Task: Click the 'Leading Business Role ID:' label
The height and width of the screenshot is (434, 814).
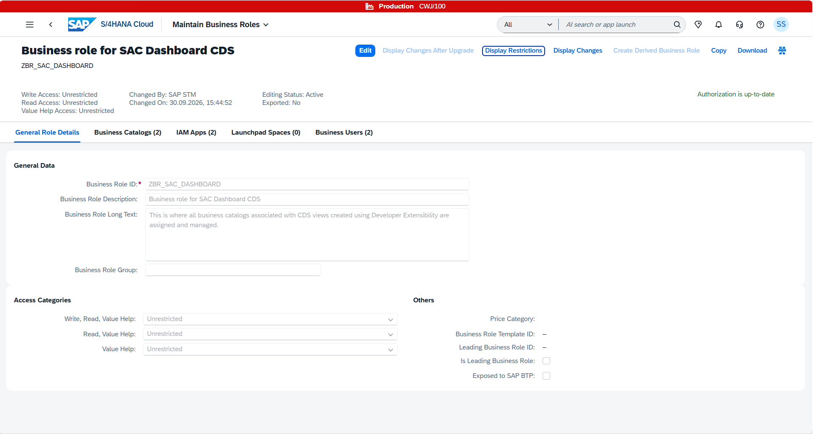Action: point(497,347)
